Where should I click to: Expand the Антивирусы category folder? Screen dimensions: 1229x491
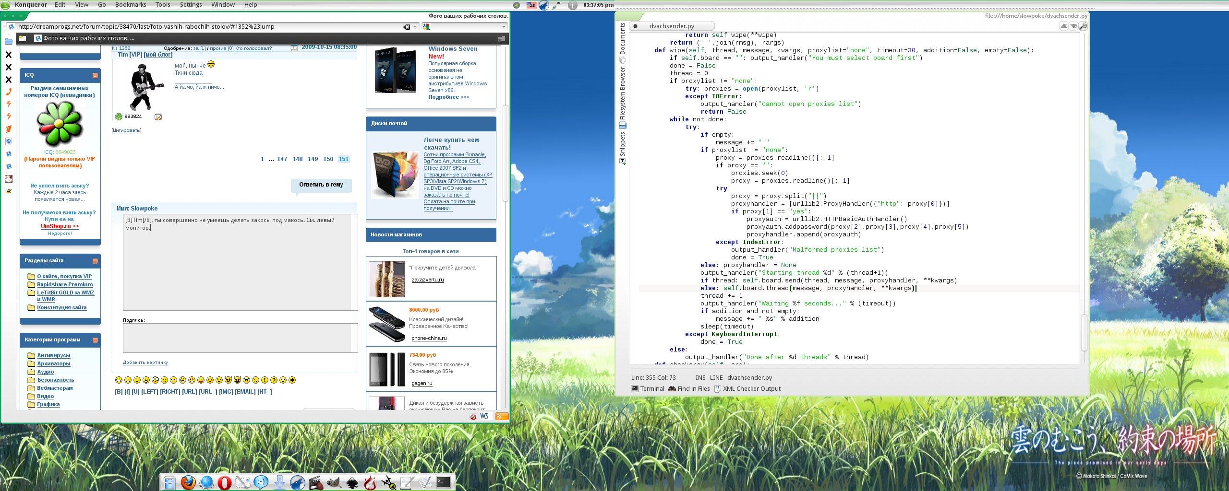(31, 355)
